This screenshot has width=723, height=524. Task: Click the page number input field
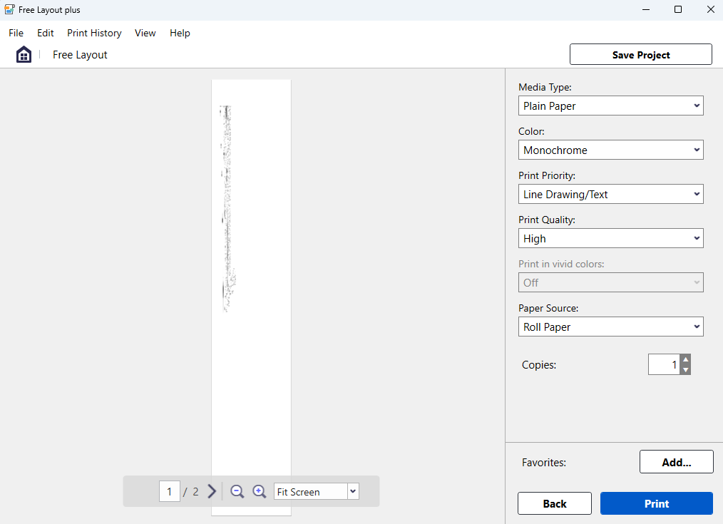(x=169, y=491)
